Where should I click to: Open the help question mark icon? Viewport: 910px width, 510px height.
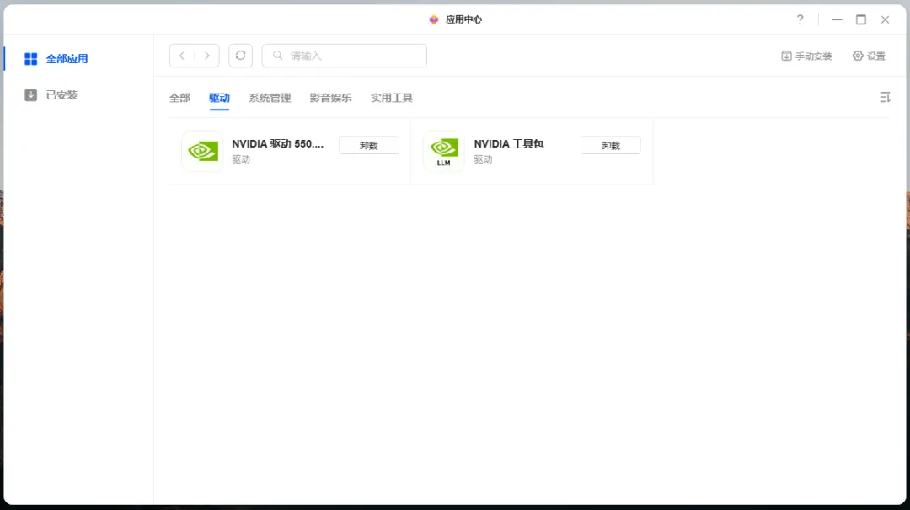800,19
